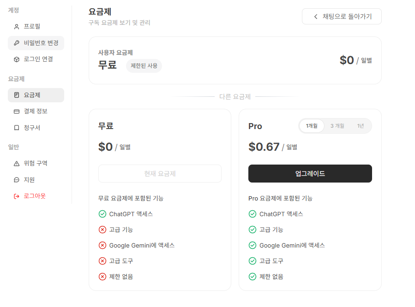Click green check for Pro ChatGPT 액세스
Screen dimensions: 415x307
click(253, 214)
